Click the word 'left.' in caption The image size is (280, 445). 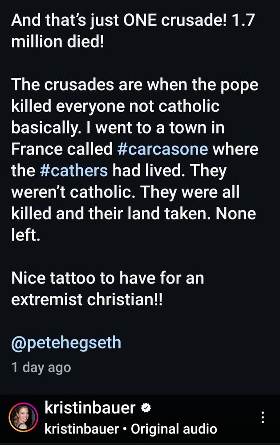coord(25,235)
